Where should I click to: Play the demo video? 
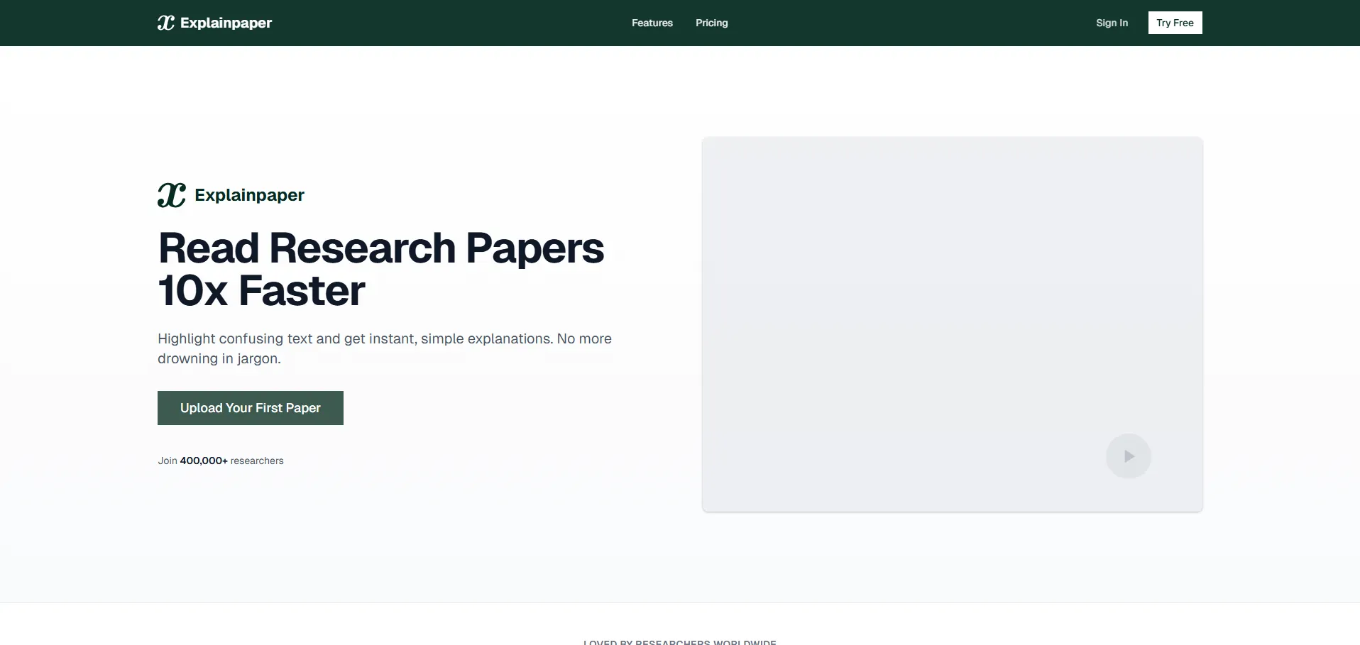[x=1128, y=456]
